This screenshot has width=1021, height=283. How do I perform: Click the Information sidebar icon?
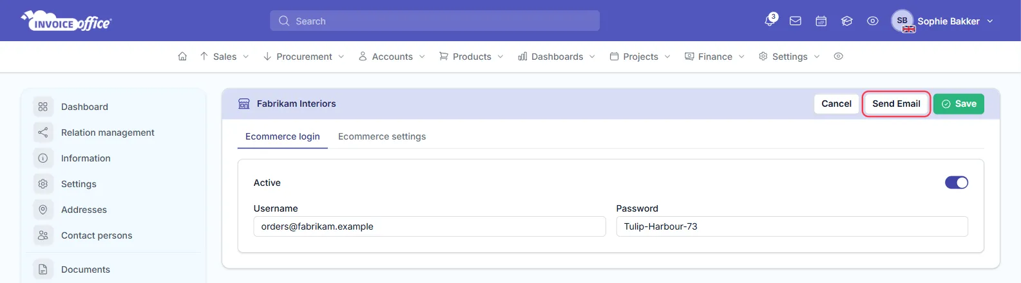click(x=43, y=158)
